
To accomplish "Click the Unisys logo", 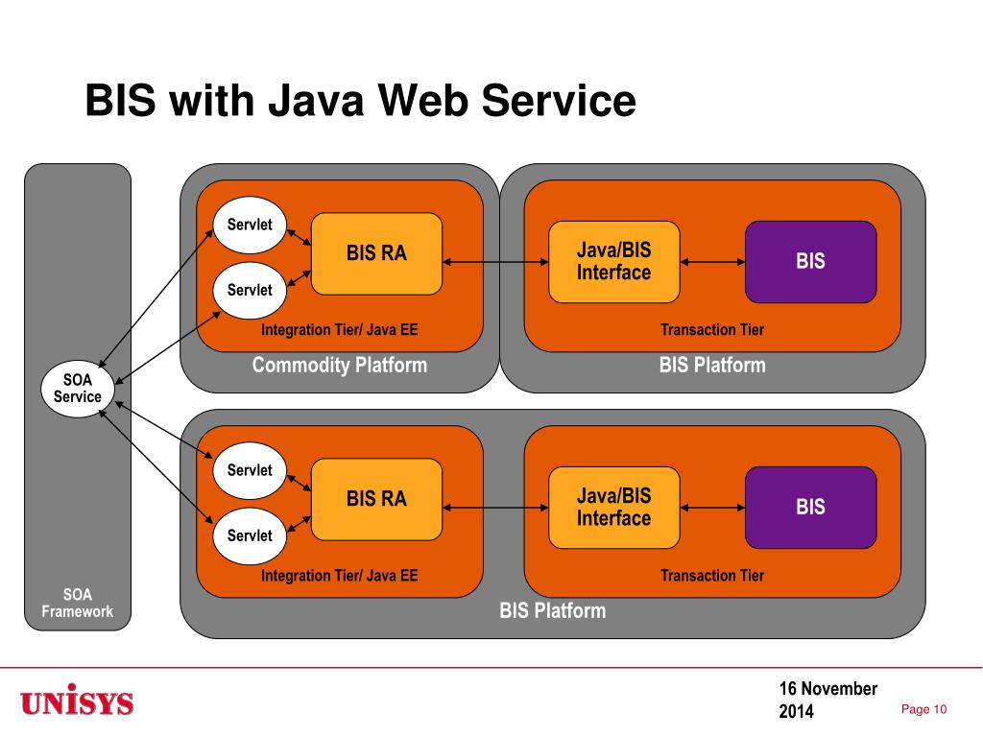I will point(77,701).
